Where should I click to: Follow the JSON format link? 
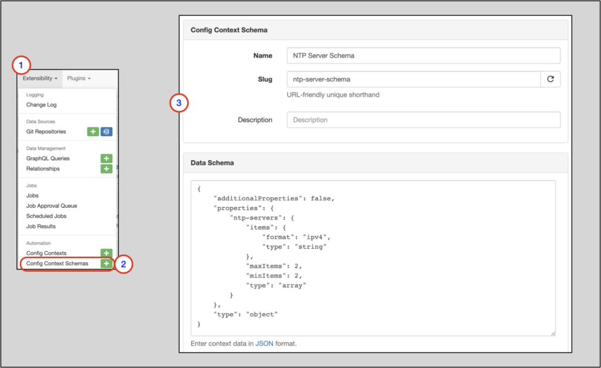[264, 343]
